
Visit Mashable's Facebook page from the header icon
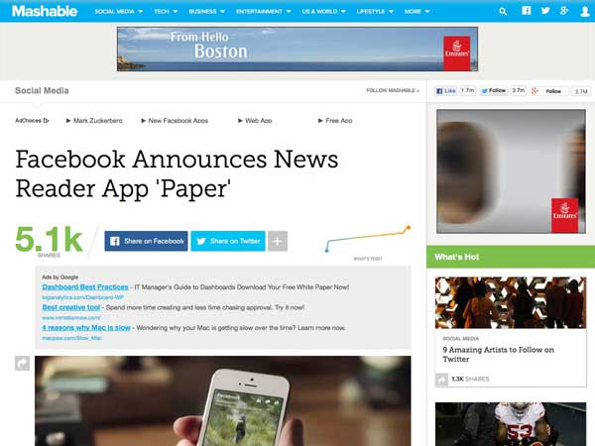[x=526, y=11]
